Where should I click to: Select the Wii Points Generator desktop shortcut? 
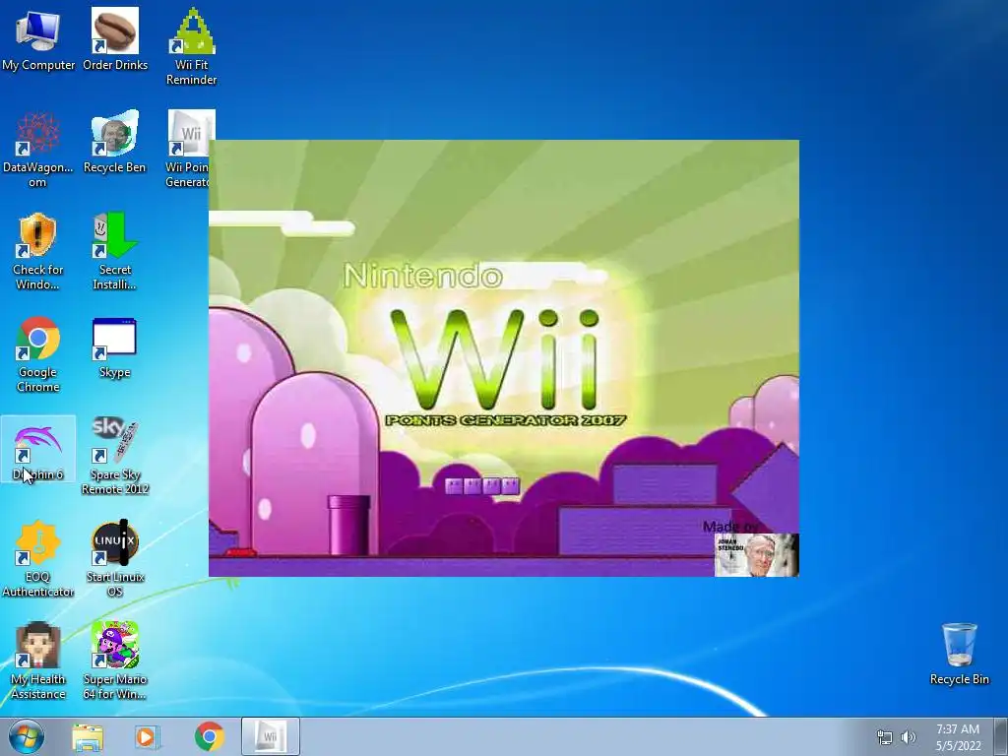[x=187, y=150]
